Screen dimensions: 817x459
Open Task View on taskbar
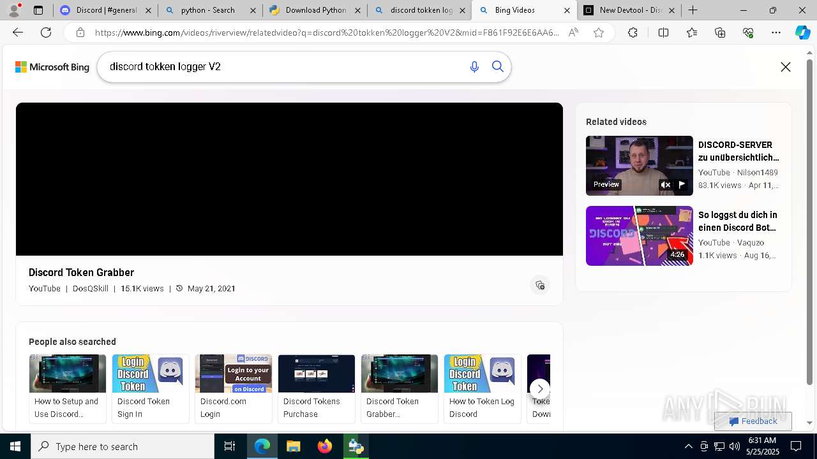coord(230,446)
